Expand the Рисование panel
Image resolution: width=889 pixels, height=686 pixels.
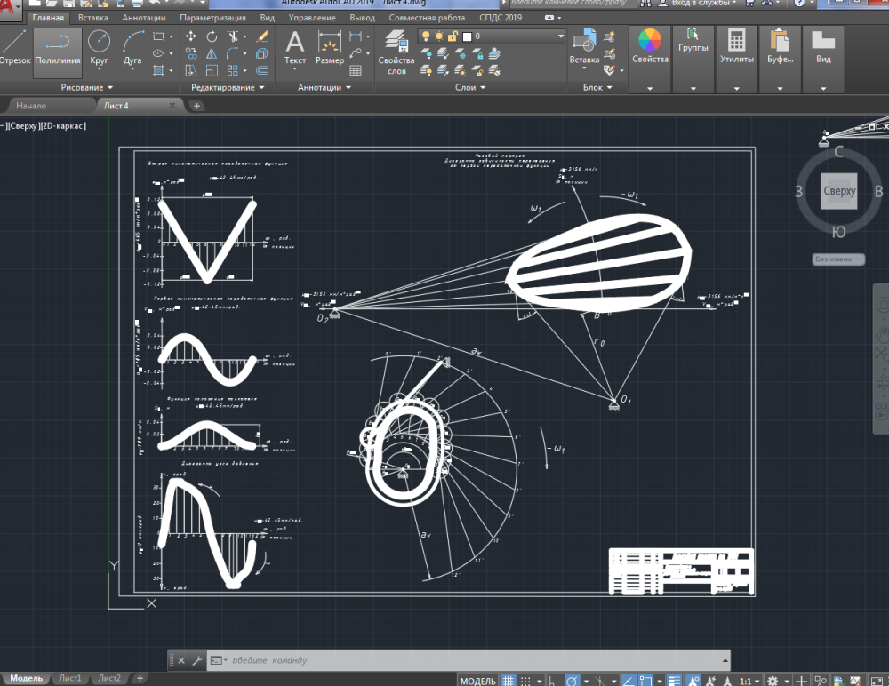87,88
